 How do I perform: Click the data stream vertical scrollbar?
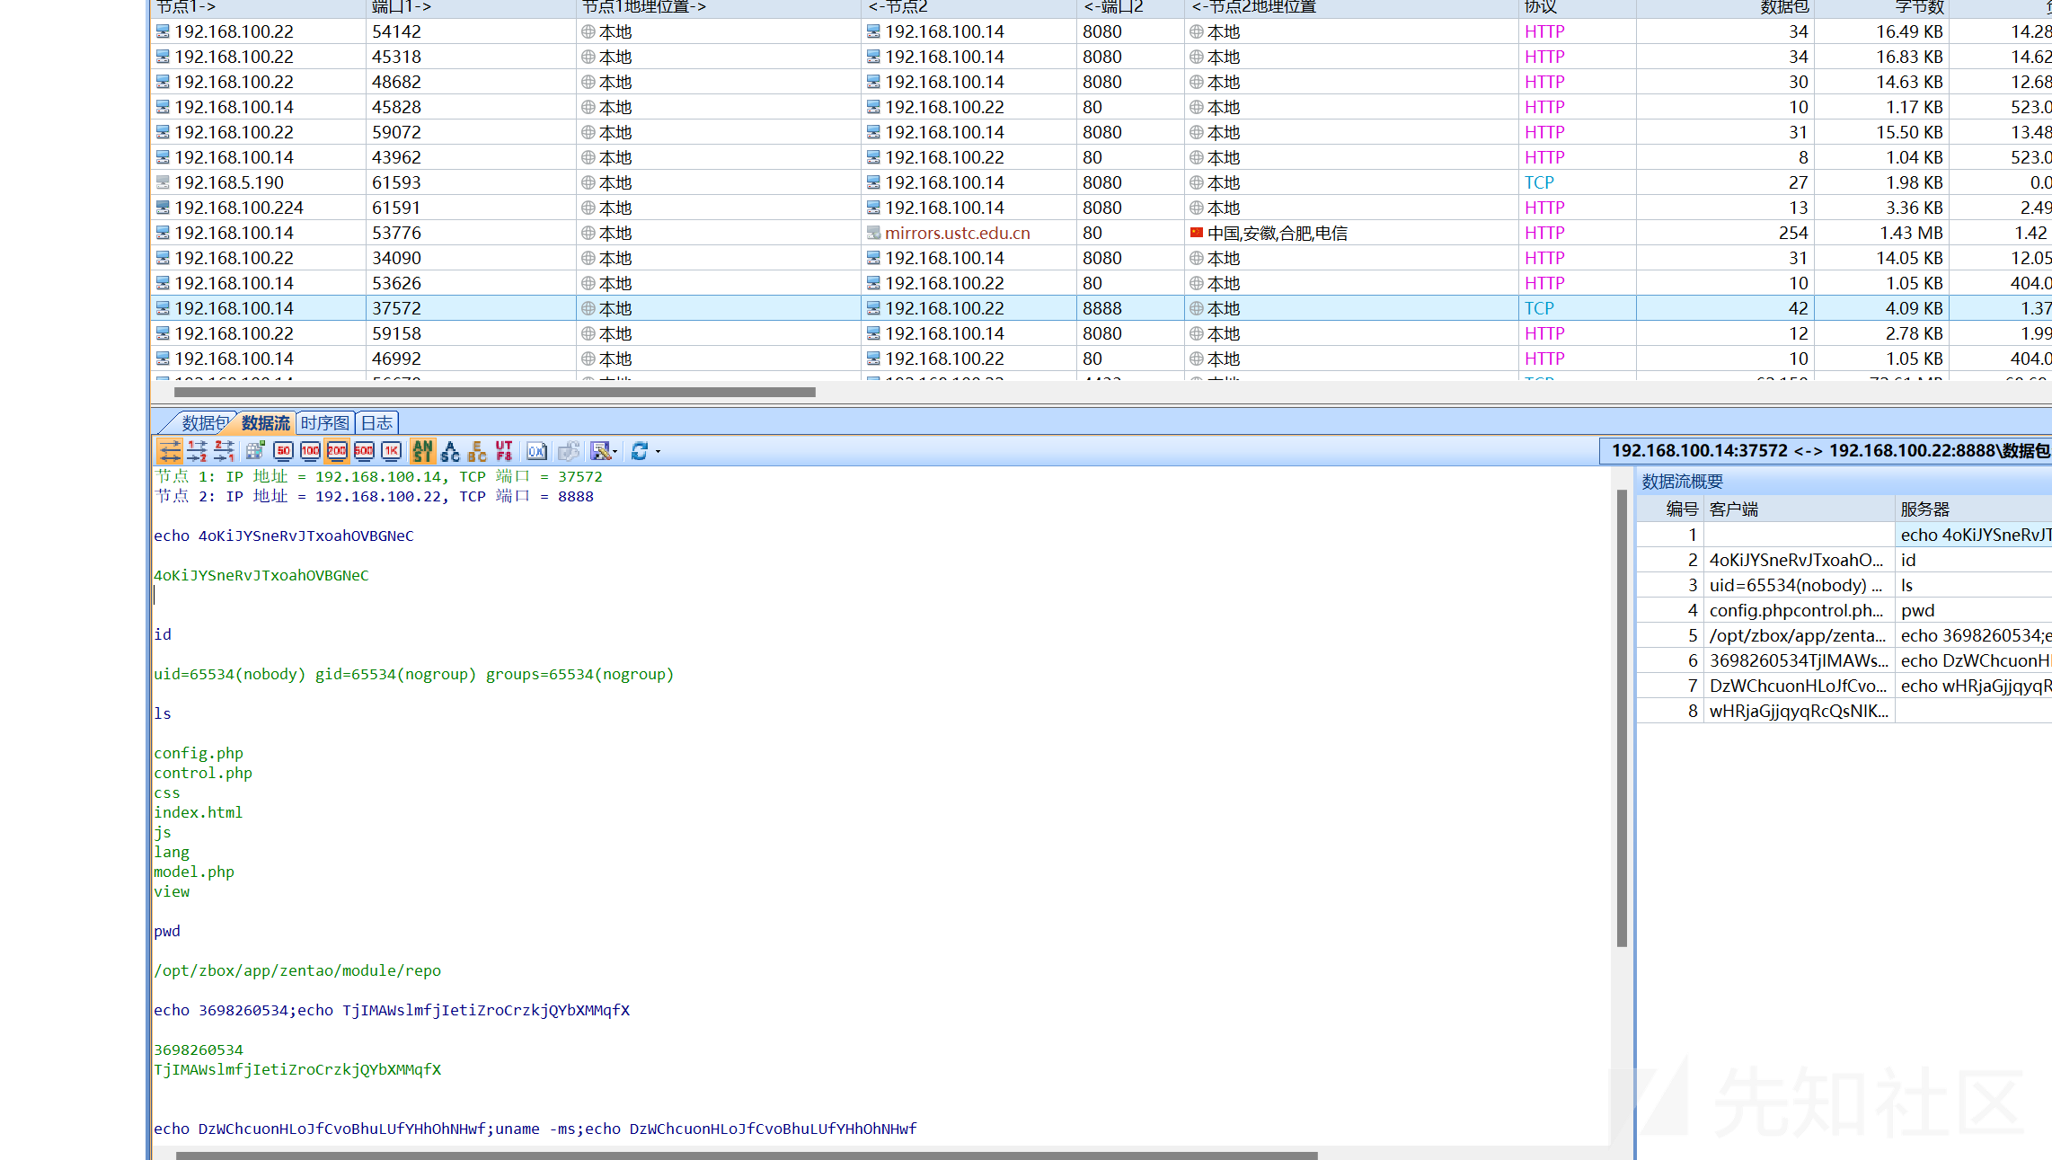click(1622, 717)
